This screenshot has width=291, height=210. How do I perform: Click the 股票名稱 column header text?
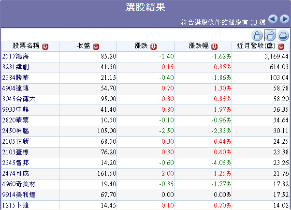(x=26, y=45)
